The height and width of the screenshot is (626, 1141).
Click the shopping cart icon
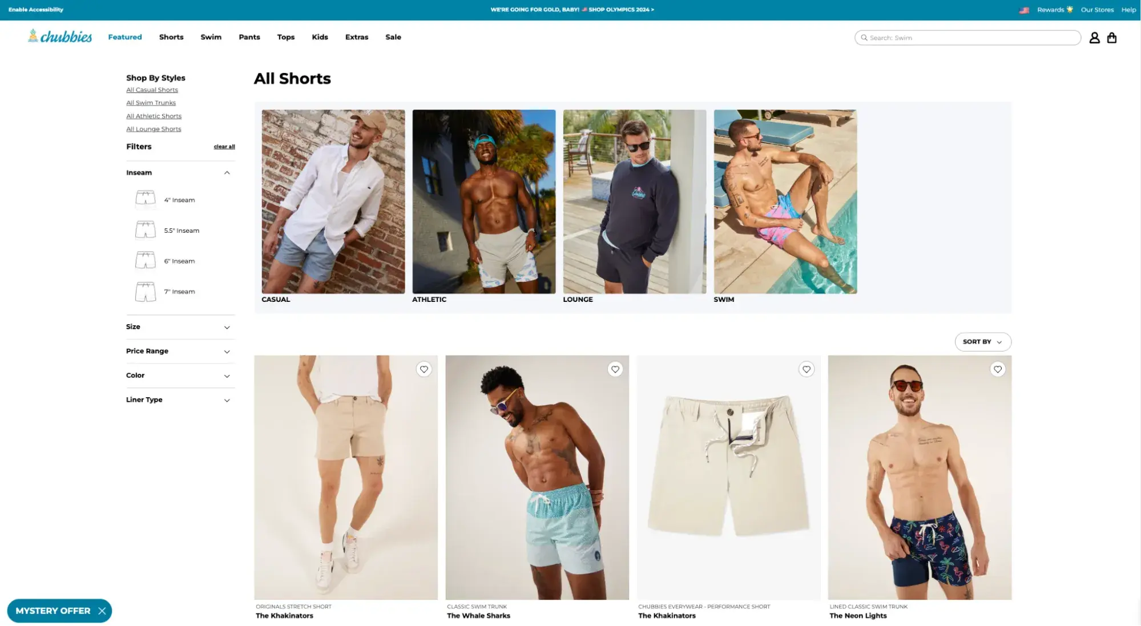pos(1112,37)
